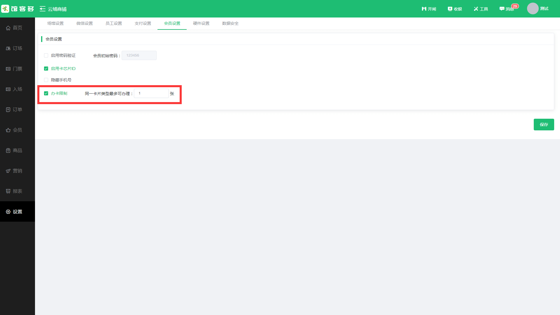Collapse sidebar with the menu fold icon
This screenshot has width=560, height=315.
[x=43, y=9]
